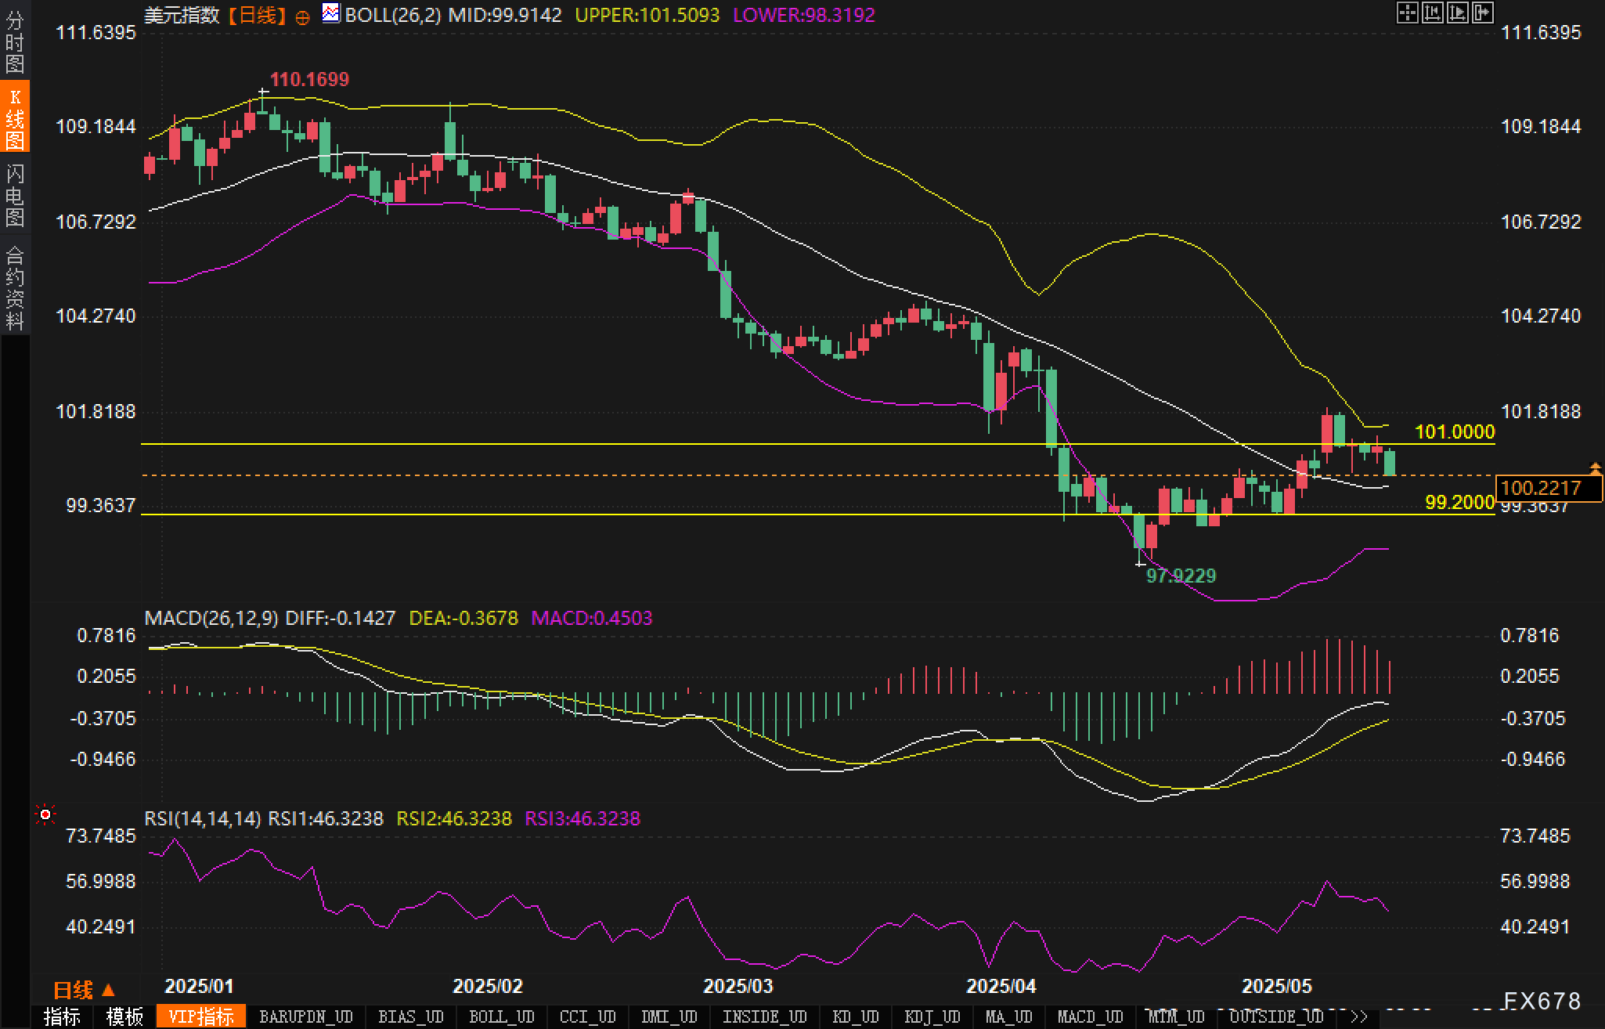Screen dimensions: 1605x1029
Task: Select the K线图 view in left sidebar
Action: 14,117
